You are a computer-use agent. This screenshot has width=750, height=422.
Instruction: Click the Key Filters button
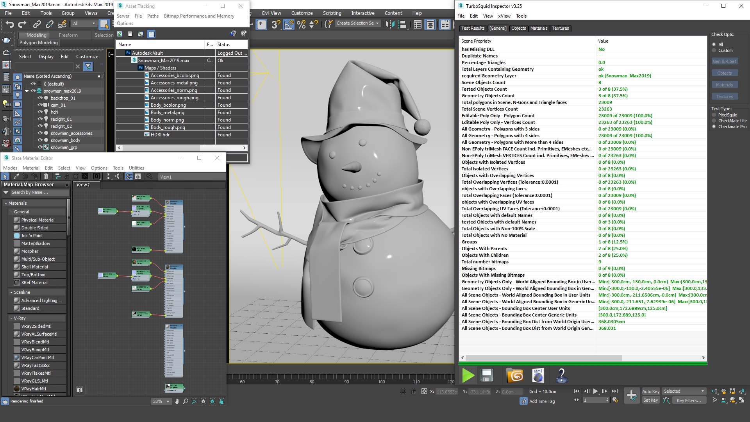pyautogui.click(x=689, y=400)
